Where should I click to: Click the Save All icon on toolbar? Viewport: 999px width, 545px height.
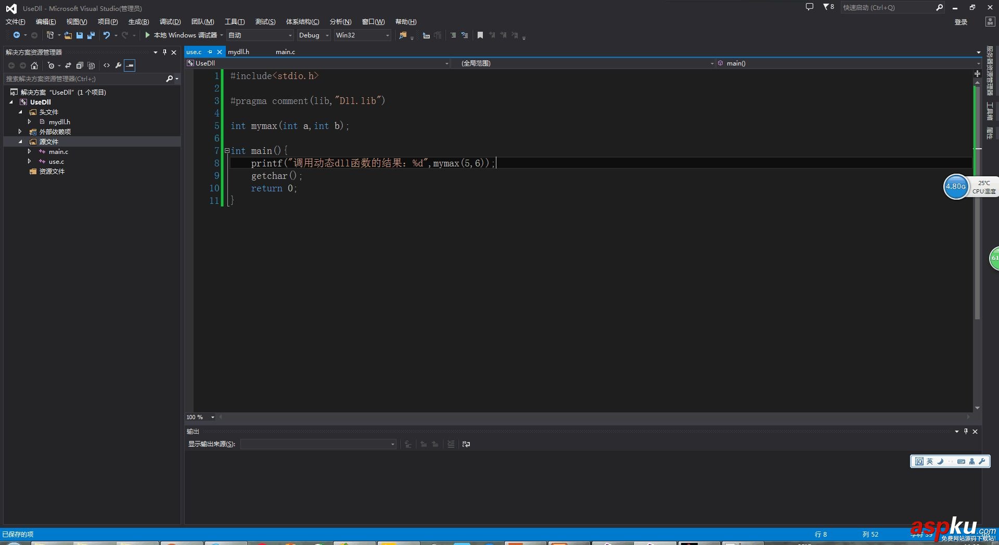[91, 35]
